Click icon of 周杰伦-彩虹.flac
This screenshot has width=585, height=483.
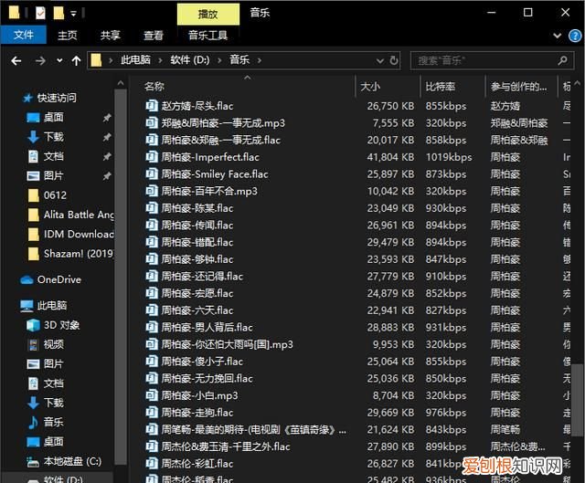click(x=152, y=464)
